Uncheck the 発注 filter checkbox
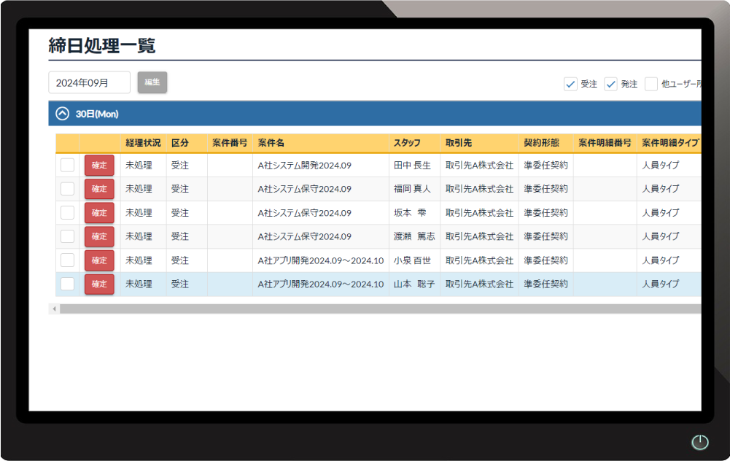The image size is (730, 461). (611, 84)
